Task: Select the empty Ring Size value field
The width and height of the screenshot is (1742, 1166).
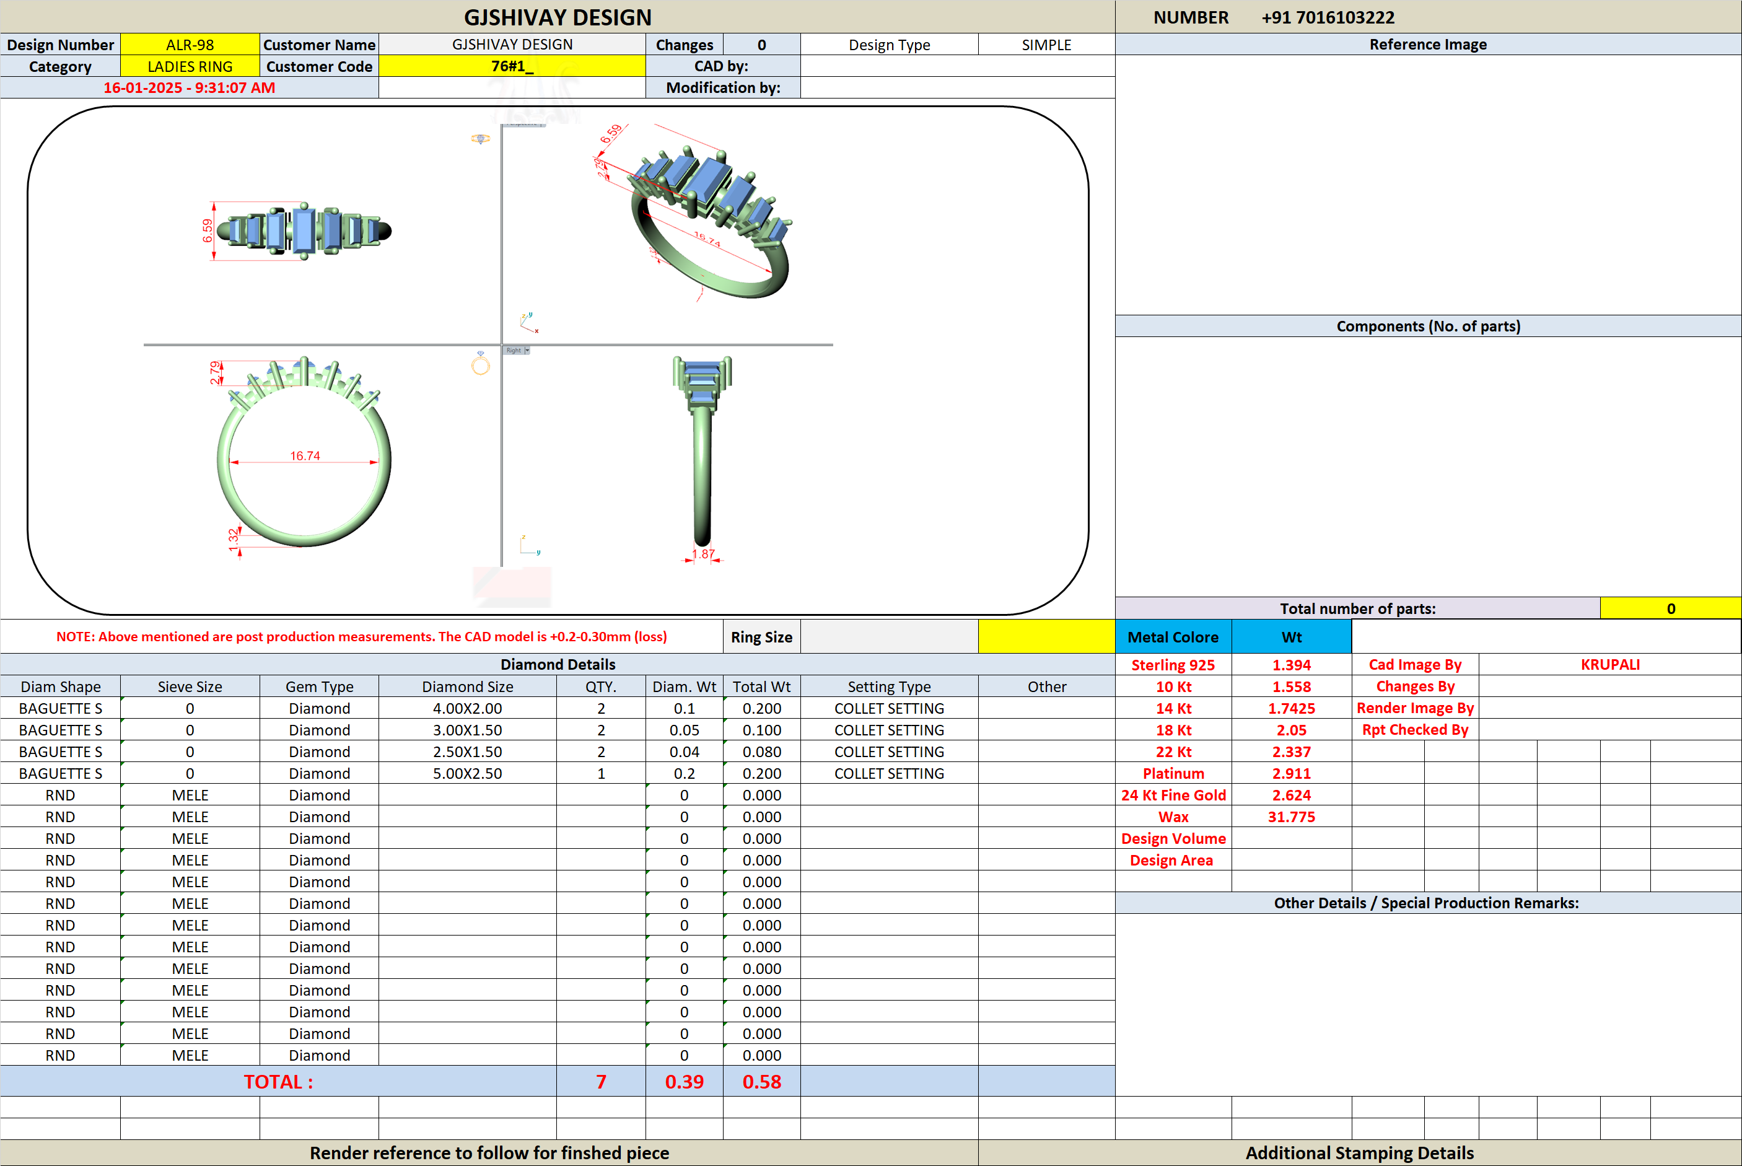Action: click(x=889, y=636)
